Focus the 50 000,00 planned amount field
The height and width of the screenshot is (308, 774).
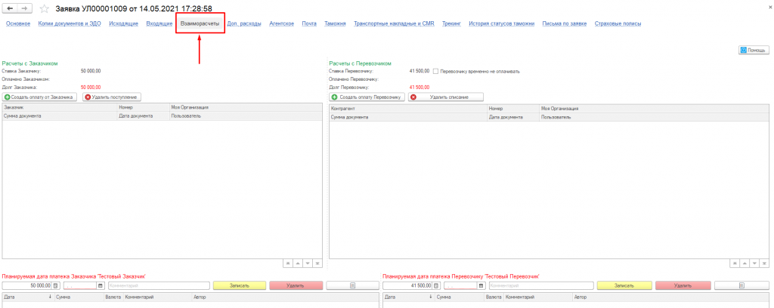27,285
